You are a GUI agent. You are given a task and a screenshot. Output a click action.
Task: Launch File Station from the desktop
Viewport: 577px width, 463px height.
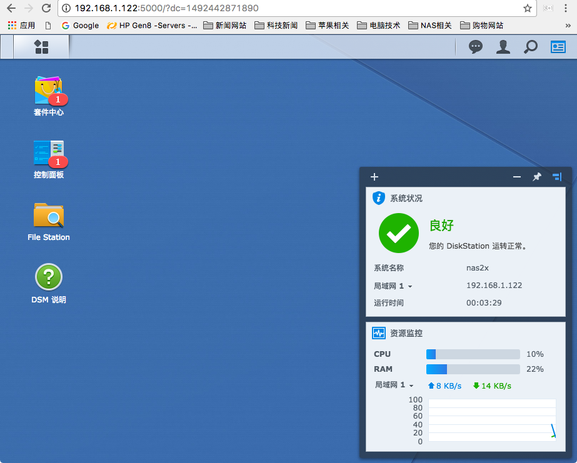coord(49,216)
